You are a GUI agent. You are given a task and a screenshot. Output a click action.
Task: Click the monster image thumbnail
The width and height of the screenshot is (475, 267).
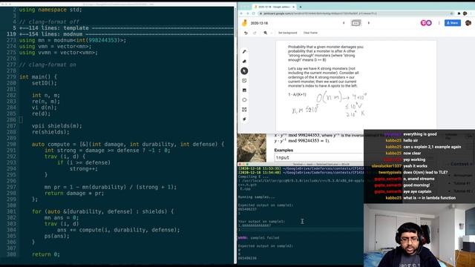click(x=252, y=148)
